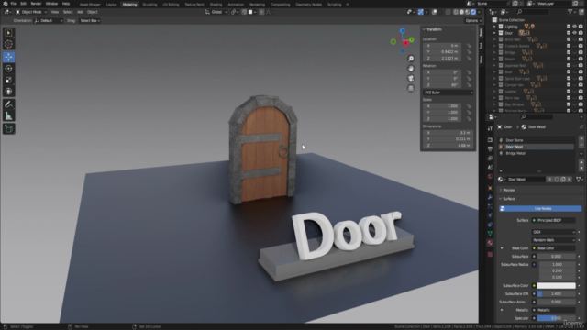Open the Render properties tab icon
587x330 pixels.
click(x=490, y=140)
